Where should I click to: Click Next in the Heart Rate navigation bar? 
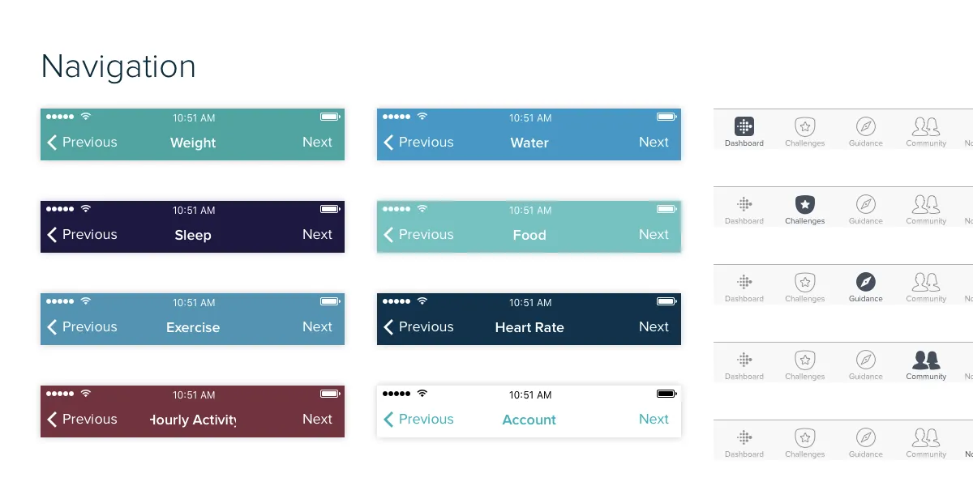pos(654,326)
